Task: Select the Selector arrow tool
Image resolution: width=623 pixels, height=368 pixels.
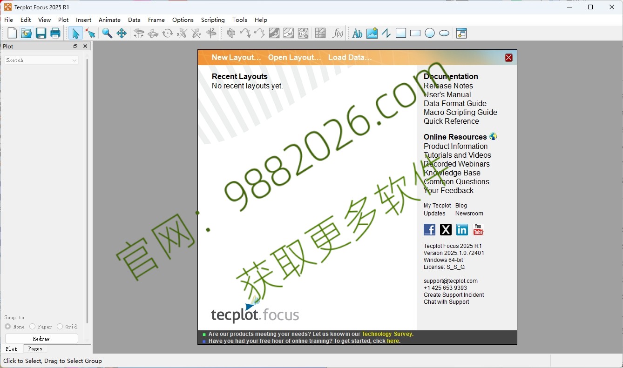Action: coord(75,33)
